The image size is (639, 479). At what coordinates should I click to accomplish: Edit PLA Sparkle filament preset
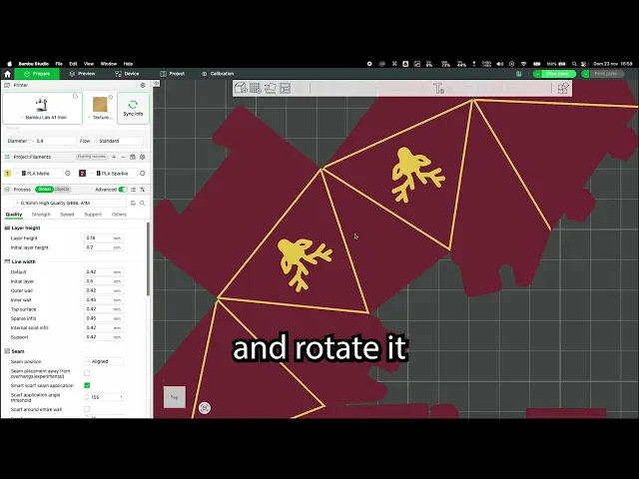pyautogui.click(x=142, y=173)
